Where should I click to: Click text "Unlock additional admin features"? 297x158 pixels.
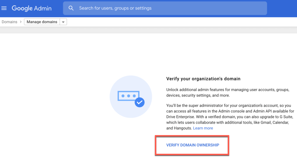click(195, 90)
